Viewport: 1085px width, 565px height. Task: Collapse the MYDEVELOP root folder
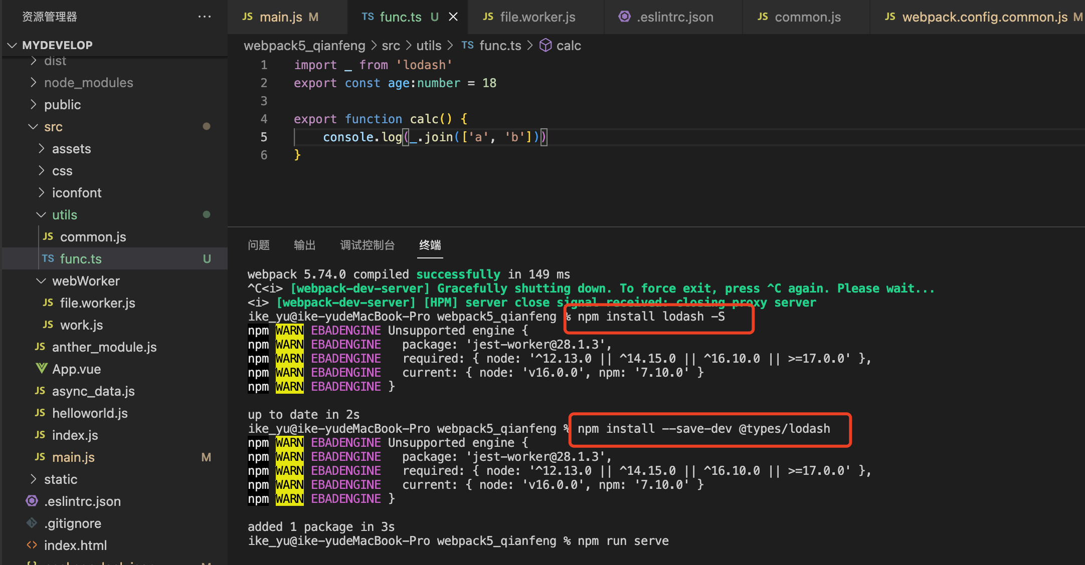click(12, 45)
